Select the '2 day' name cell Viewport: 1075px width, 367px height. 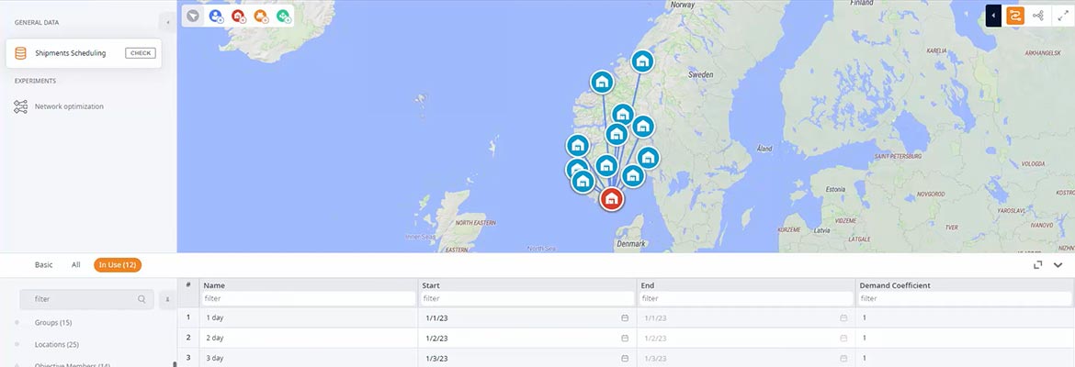[309, 339]
